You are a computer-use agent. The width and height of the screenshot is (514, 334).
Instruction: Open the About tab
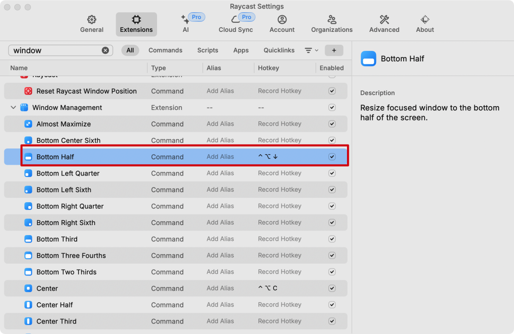(425, 24)
